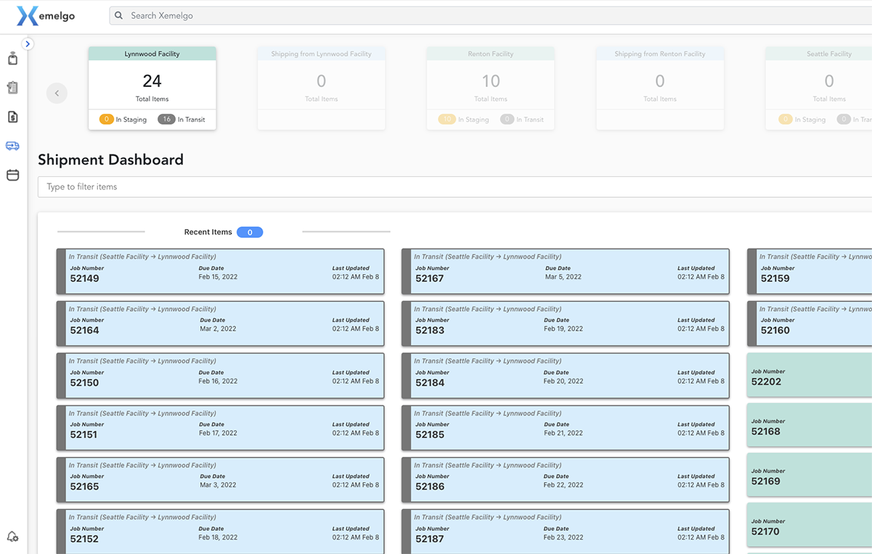Viewport: 872px width, 554px height.
Task: Click the Xemelgo logo
Action: pyautogui.click(x=46, y=16)
